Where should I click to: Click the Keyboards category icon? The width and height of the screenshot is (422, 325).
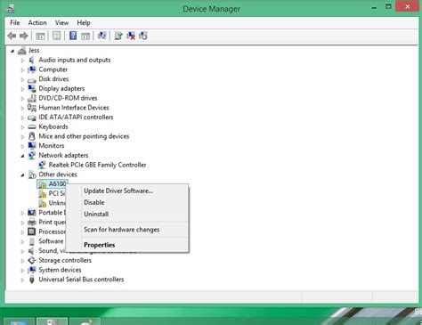(x=32, y=126)
